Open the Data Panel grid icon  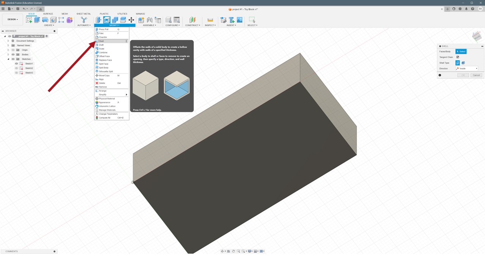tap(3, 9)
